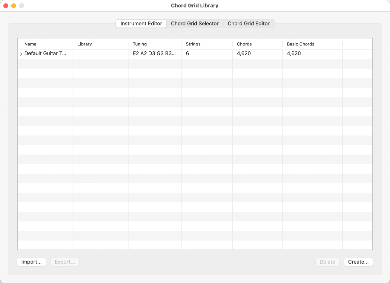Viewport: 390px width, 283px height.
Task: Sort the table by Library column
Action: click(85, 44)
